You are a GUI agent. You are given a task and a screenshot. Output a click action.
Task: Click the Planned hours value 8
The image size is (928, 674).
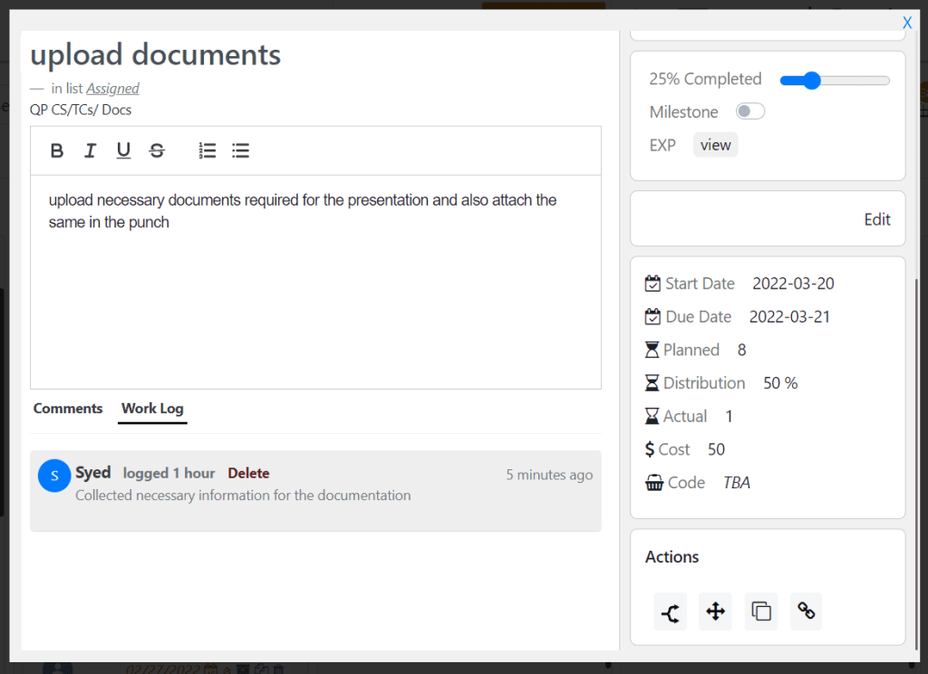pyautogui.click(x=741, y=350)
